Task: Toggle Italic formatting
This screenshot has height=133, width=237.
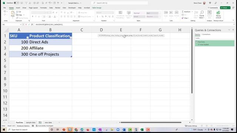Action: (x=36, y=16)
